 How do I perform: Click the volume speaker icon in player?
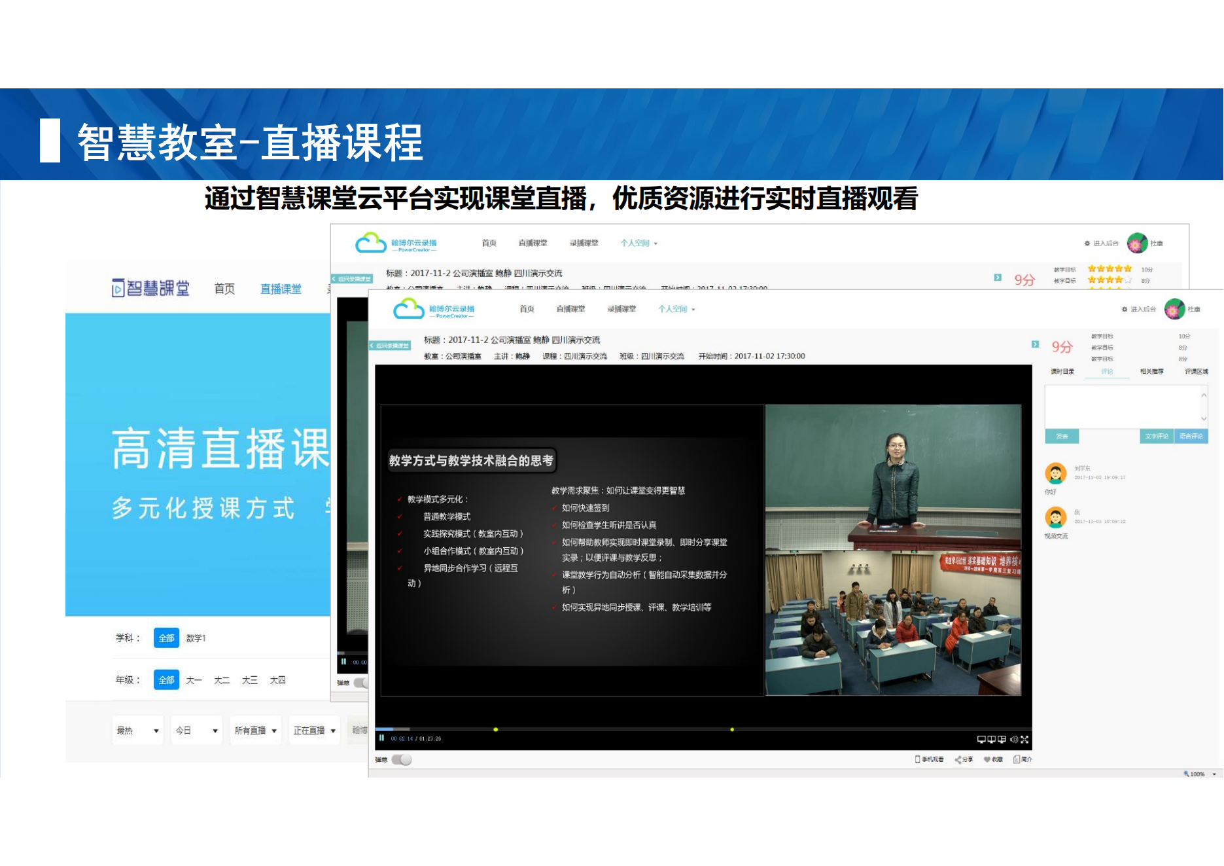[1013, 740]
